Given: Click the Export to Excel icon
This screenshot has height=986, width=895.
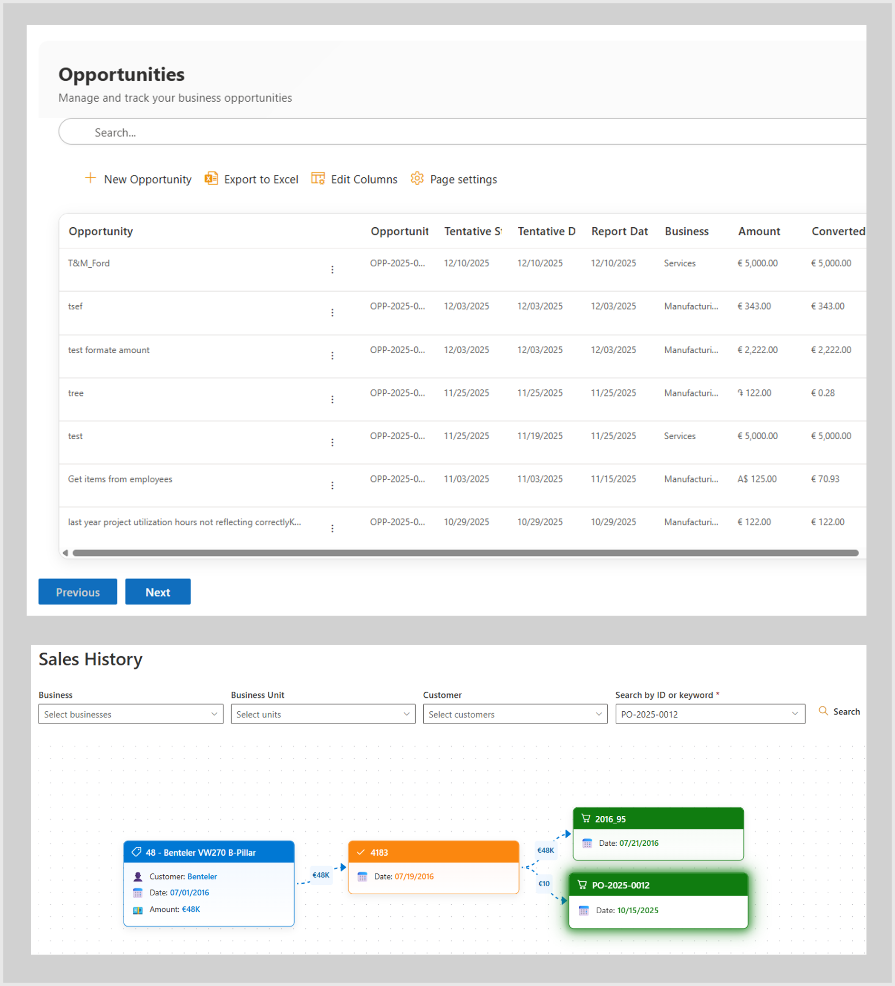Looking at the screenshot, I should (211, 179).
